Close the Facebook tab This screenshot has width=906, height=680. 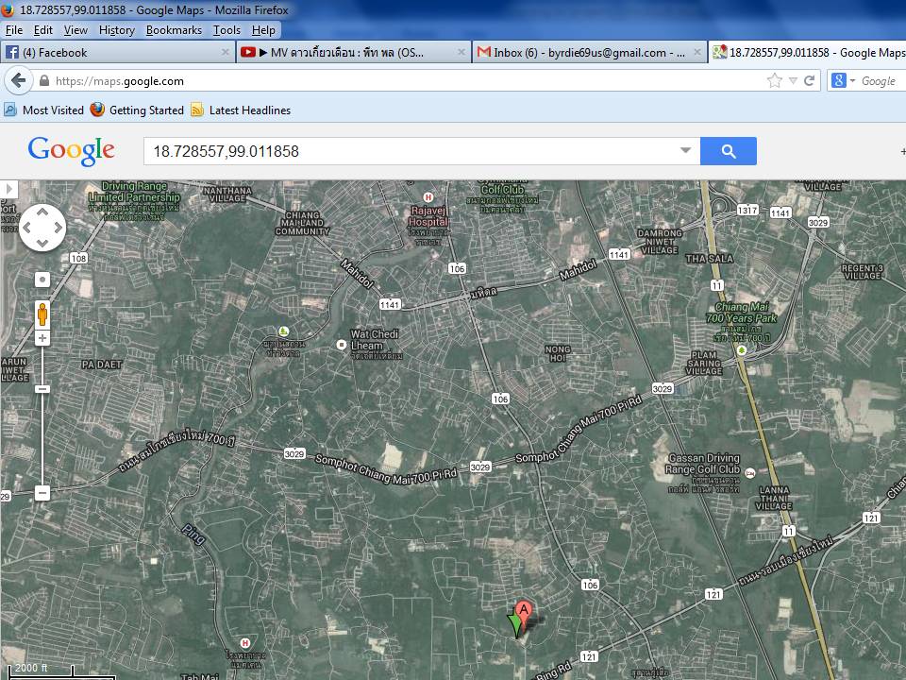point(226,53)
